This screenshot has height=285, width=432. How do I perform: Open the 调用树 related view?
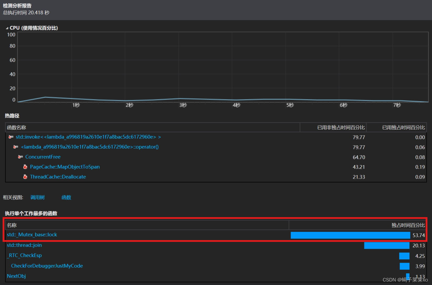coord(37,197)
